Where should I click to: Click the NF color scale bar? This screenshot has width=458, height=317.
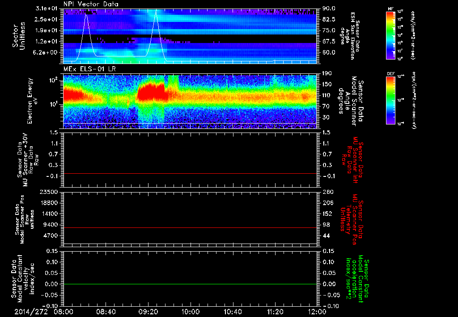click(390, 35)
